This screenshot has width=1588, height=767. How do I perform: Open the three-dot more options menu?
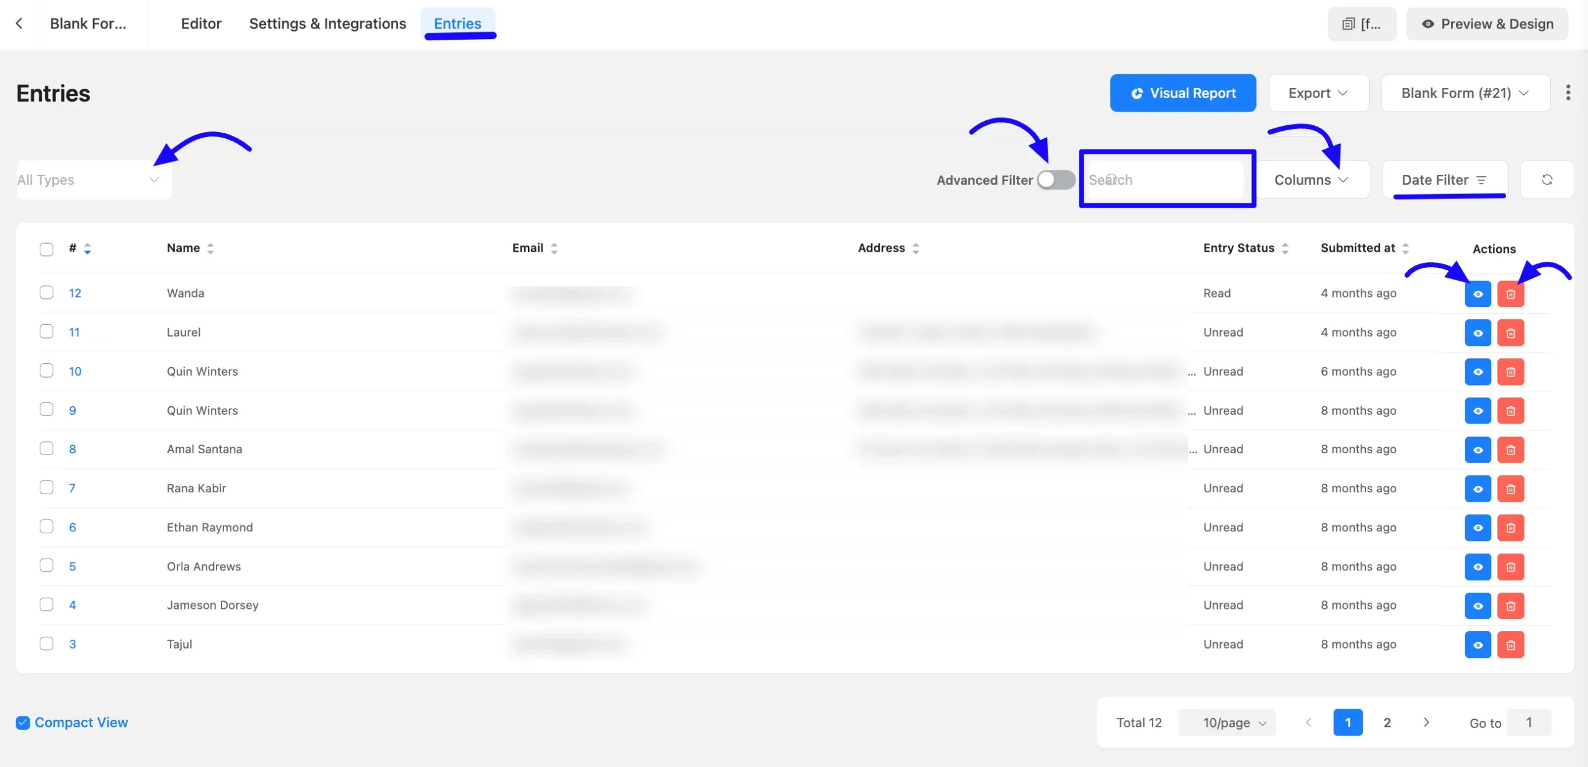(x=1568, y=93)
